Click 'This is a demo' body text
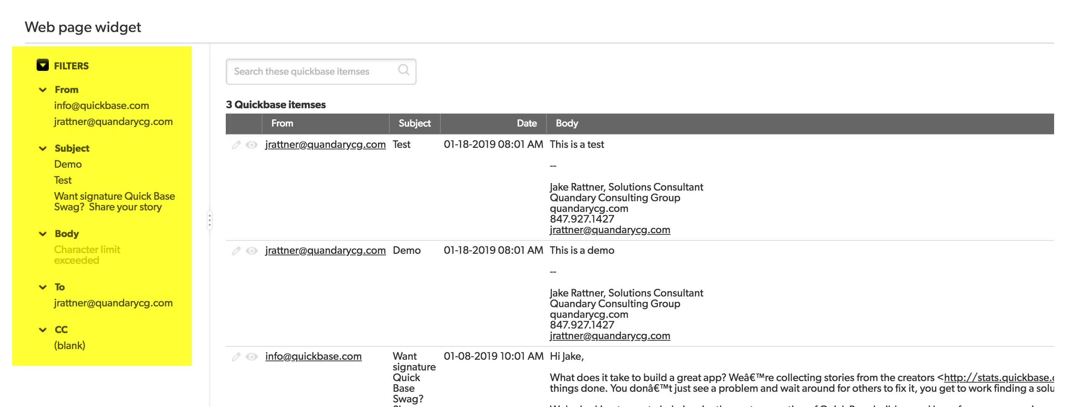1077x407 pixels. point(582,251)
